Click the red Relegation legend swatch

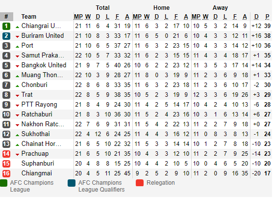coord(140,183)
